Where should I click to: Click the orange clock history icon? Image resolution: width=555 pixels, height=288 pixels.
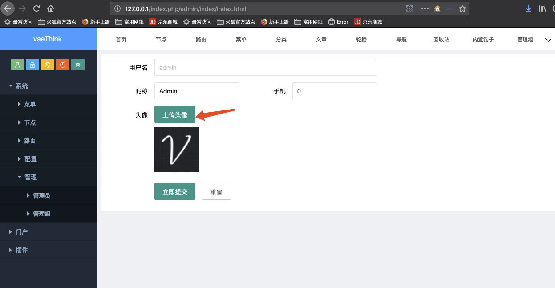[62, 65]
